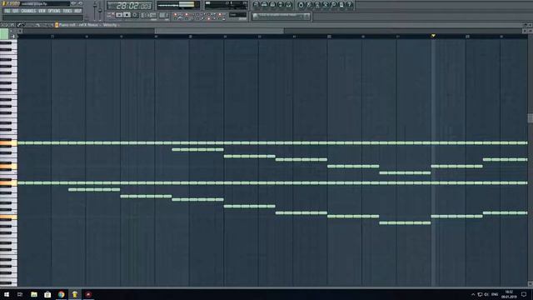Click the FL Studio taskbar icon
This screenshot has width=533, height=300.
click(x=75, y=294)
